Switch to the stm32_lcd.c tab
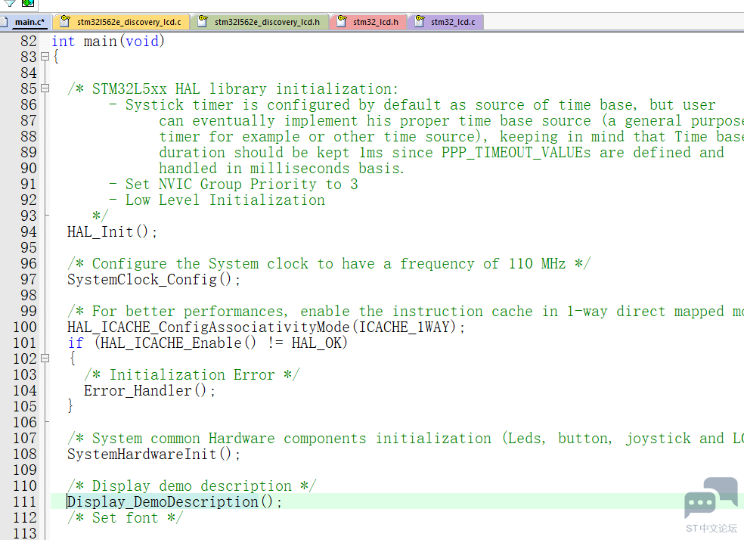744x540 pixels. click(x=446, y=22)
